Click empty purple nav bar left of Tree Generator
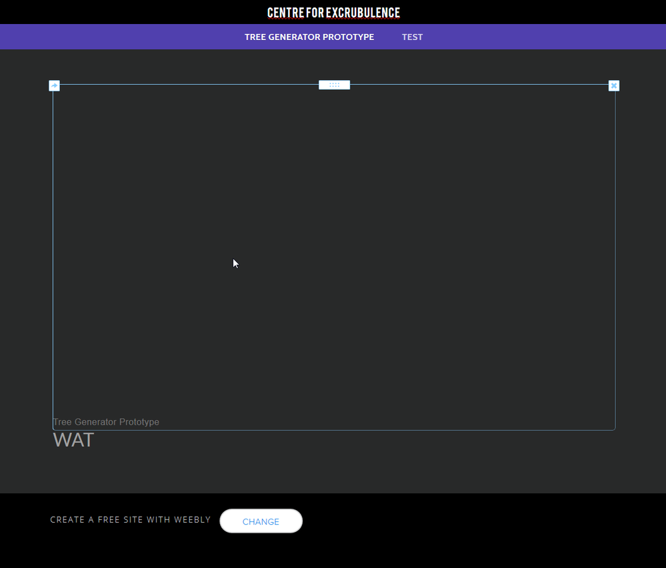Image resolution: width=666 pixels, height=568 pixels. pyautogui.click(x=133, y=37)
